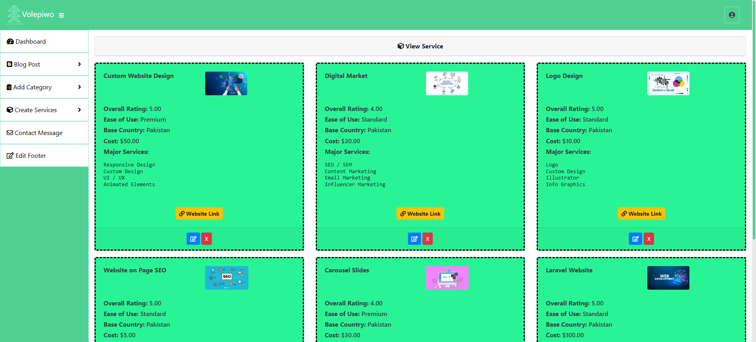Edit the Digital Market service
Viewport: 756px width, 342px height.
pos(414,239)
